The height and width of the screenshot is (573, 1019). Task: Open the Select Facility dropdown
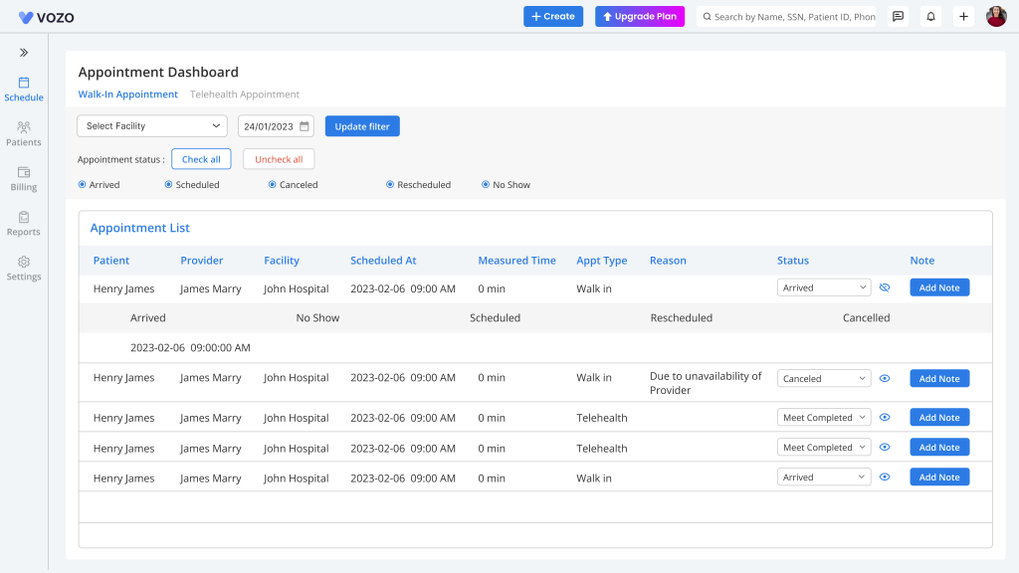[152, 126]
